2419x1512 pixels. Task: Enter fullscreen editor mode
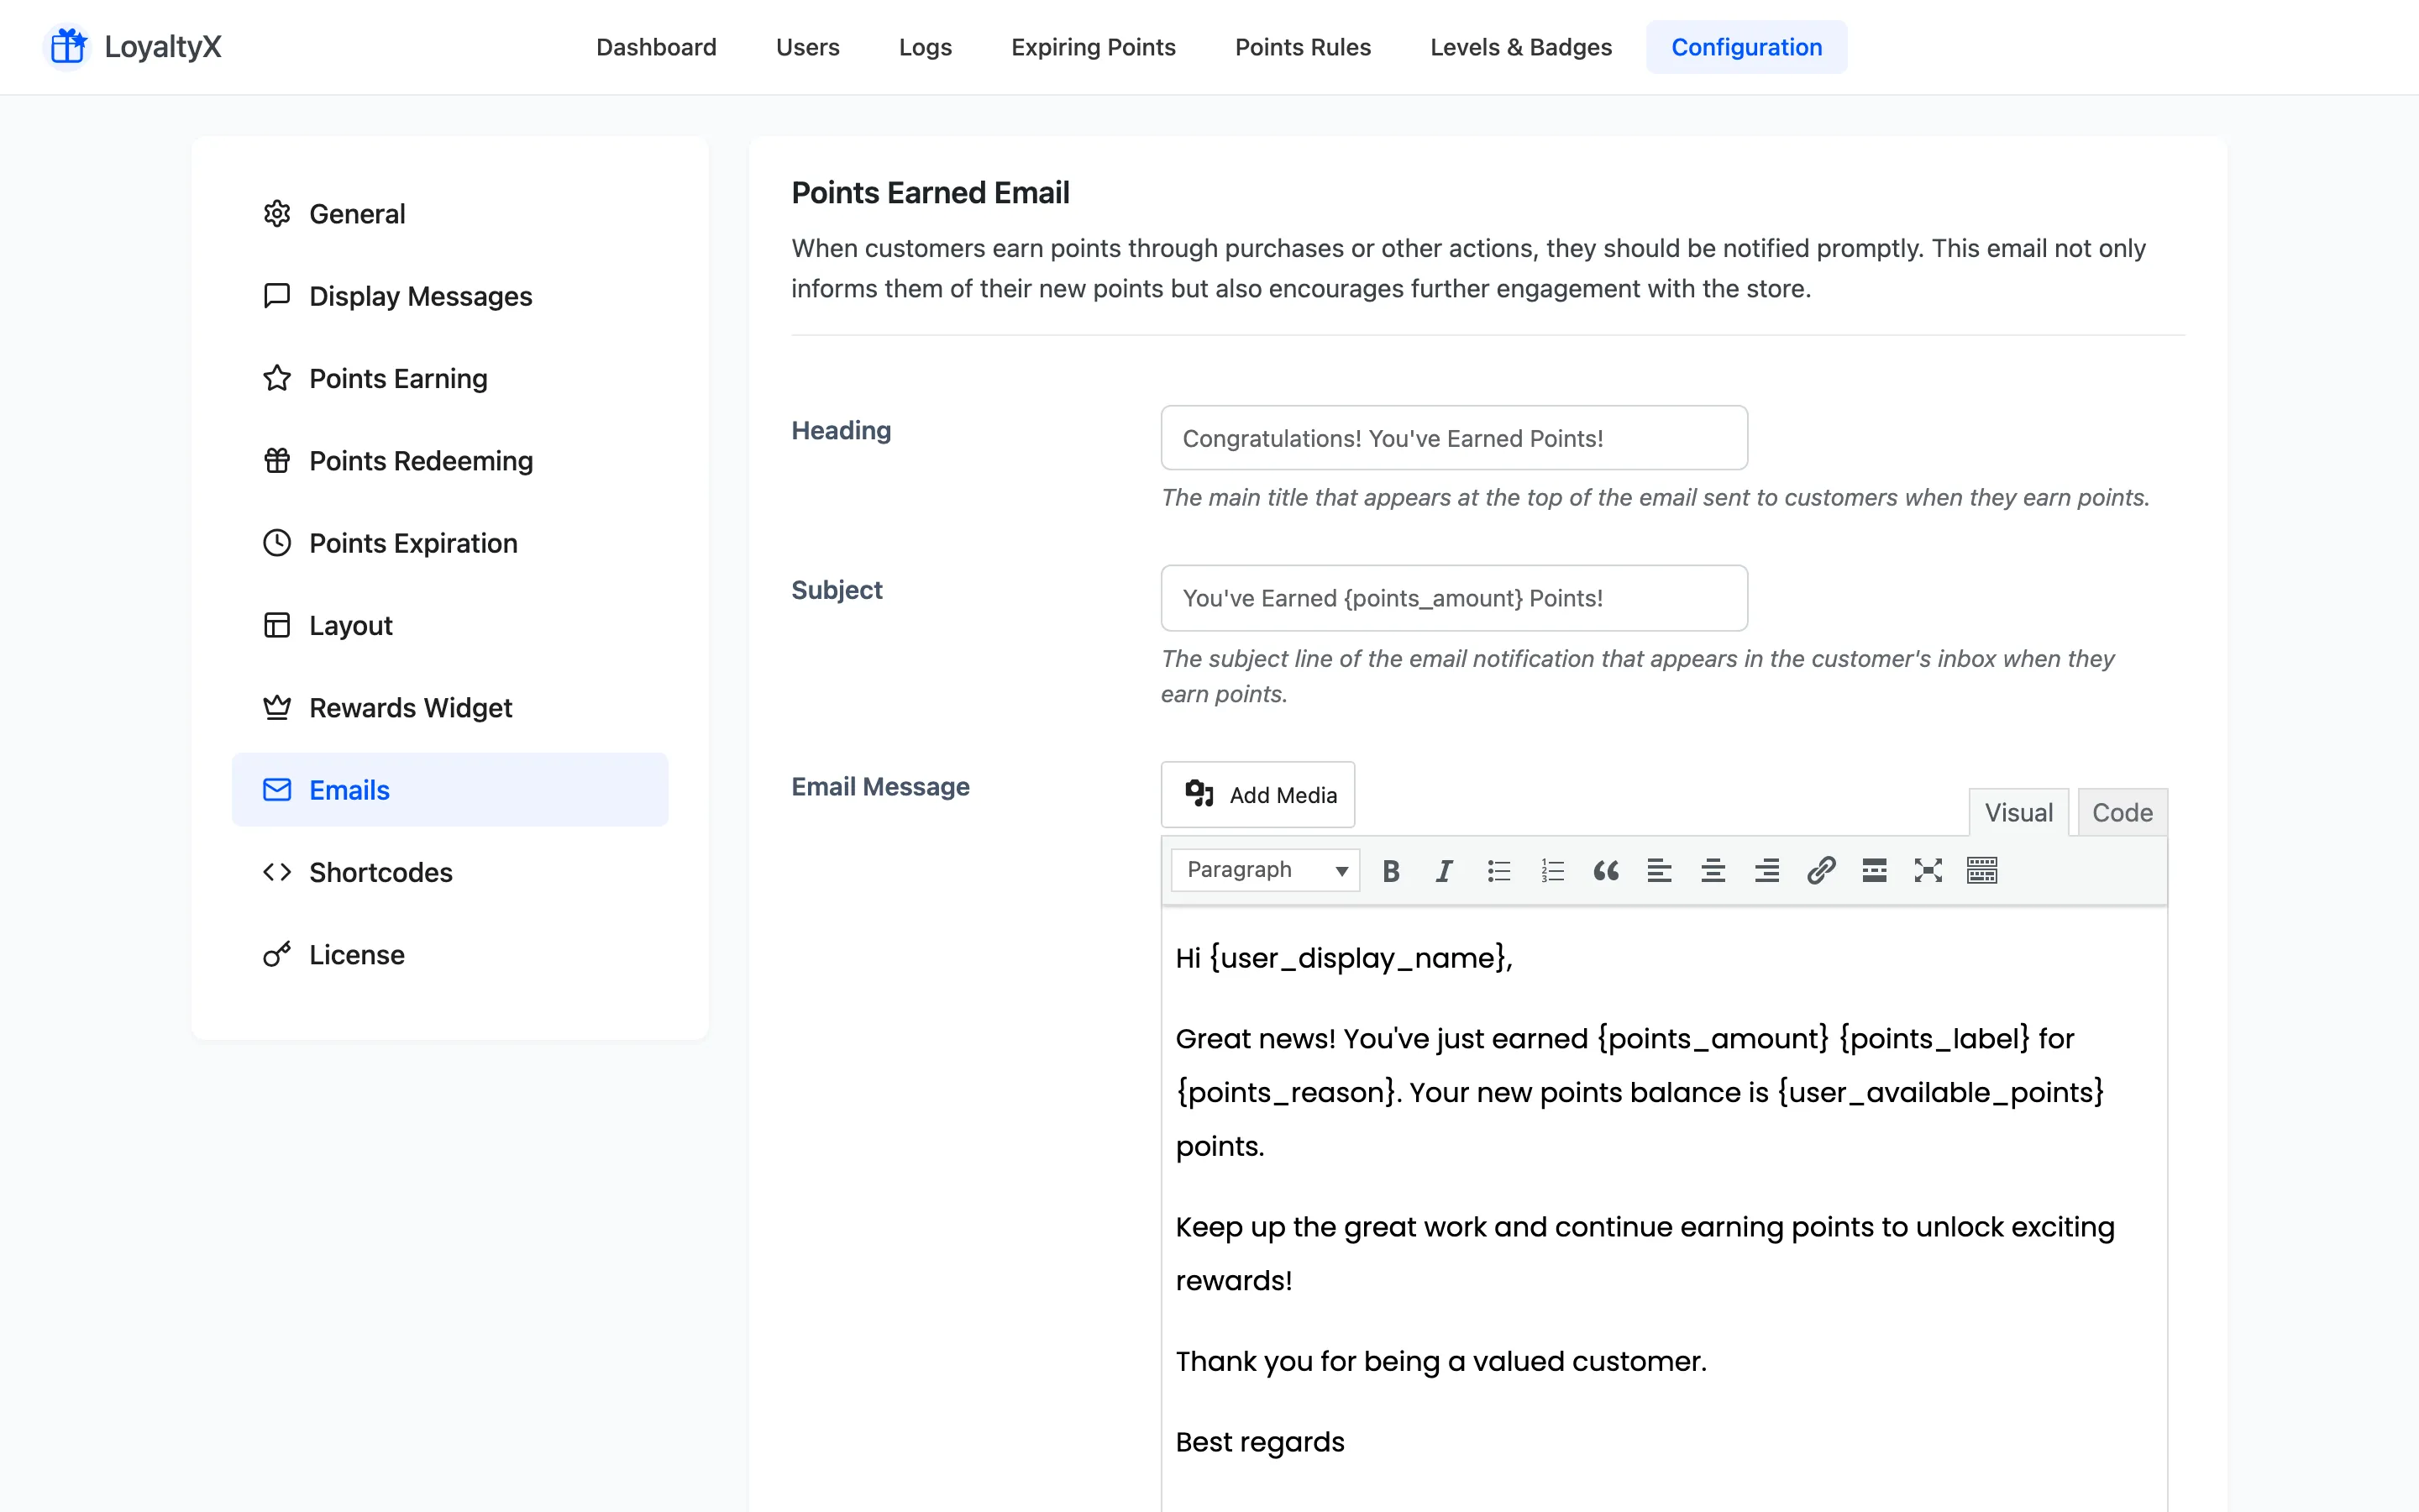1928,870
